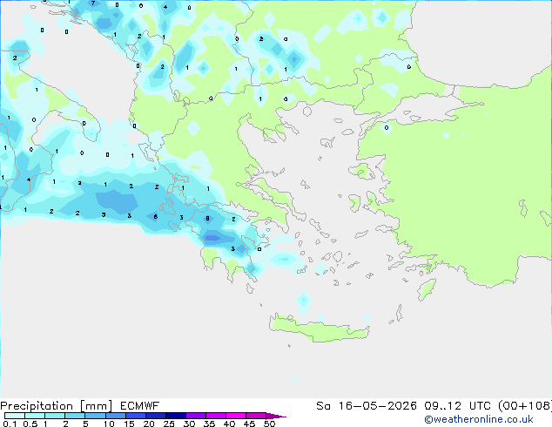Click the '10' legend value label
Screen dimensions: 552x427
[109, 424]
